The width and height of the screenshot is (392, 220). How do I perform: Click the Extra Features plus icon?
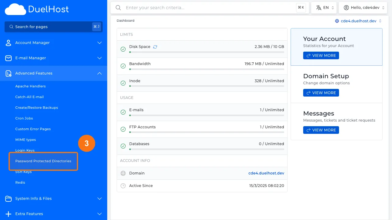pos(9,214)
